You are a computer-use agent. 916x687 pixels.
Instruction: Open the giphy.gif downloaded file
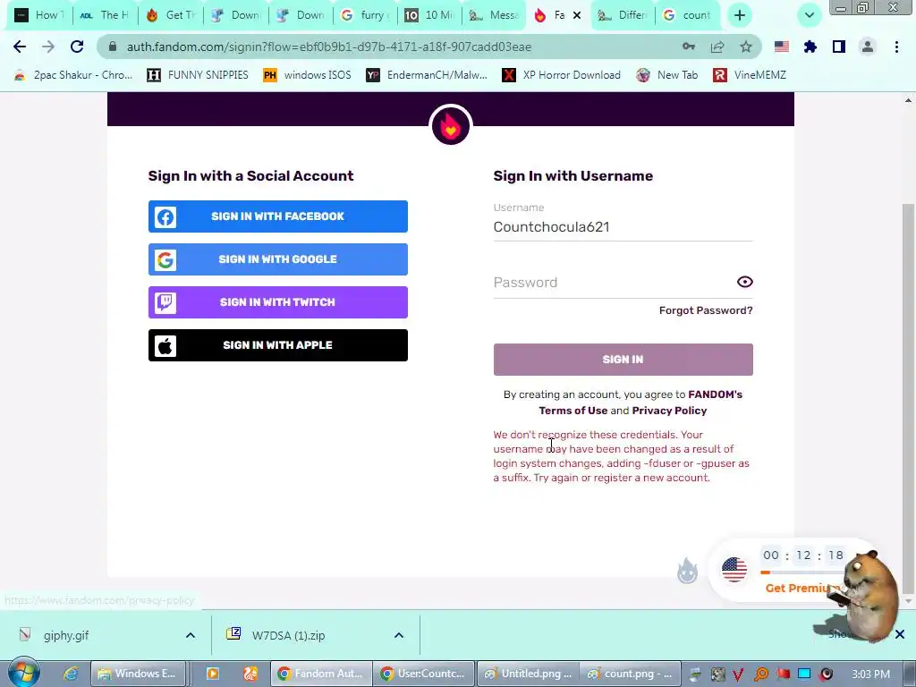(x=65, y=636)
